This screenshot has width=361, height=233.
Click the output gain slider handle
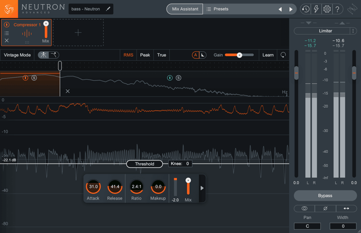coord(354,73)
